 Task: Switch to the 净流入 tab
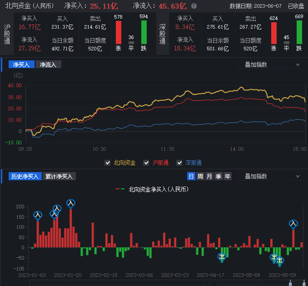48,64
